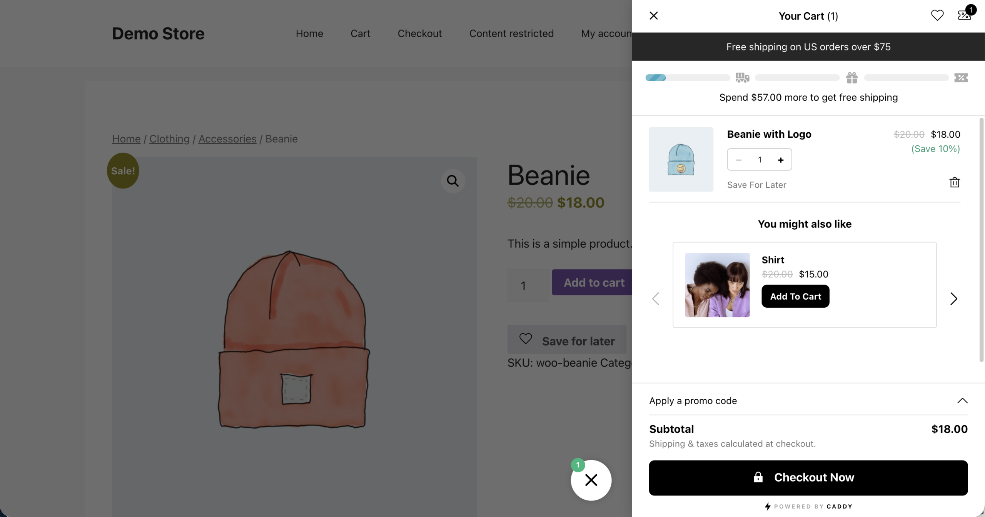Show previous recommended product with left arrow
This screenshot has width=985, height=517.
pyautogui.click(x=656, y=299)
